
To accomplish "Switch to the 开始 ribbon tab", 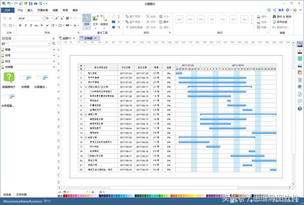I will point(20,10).
